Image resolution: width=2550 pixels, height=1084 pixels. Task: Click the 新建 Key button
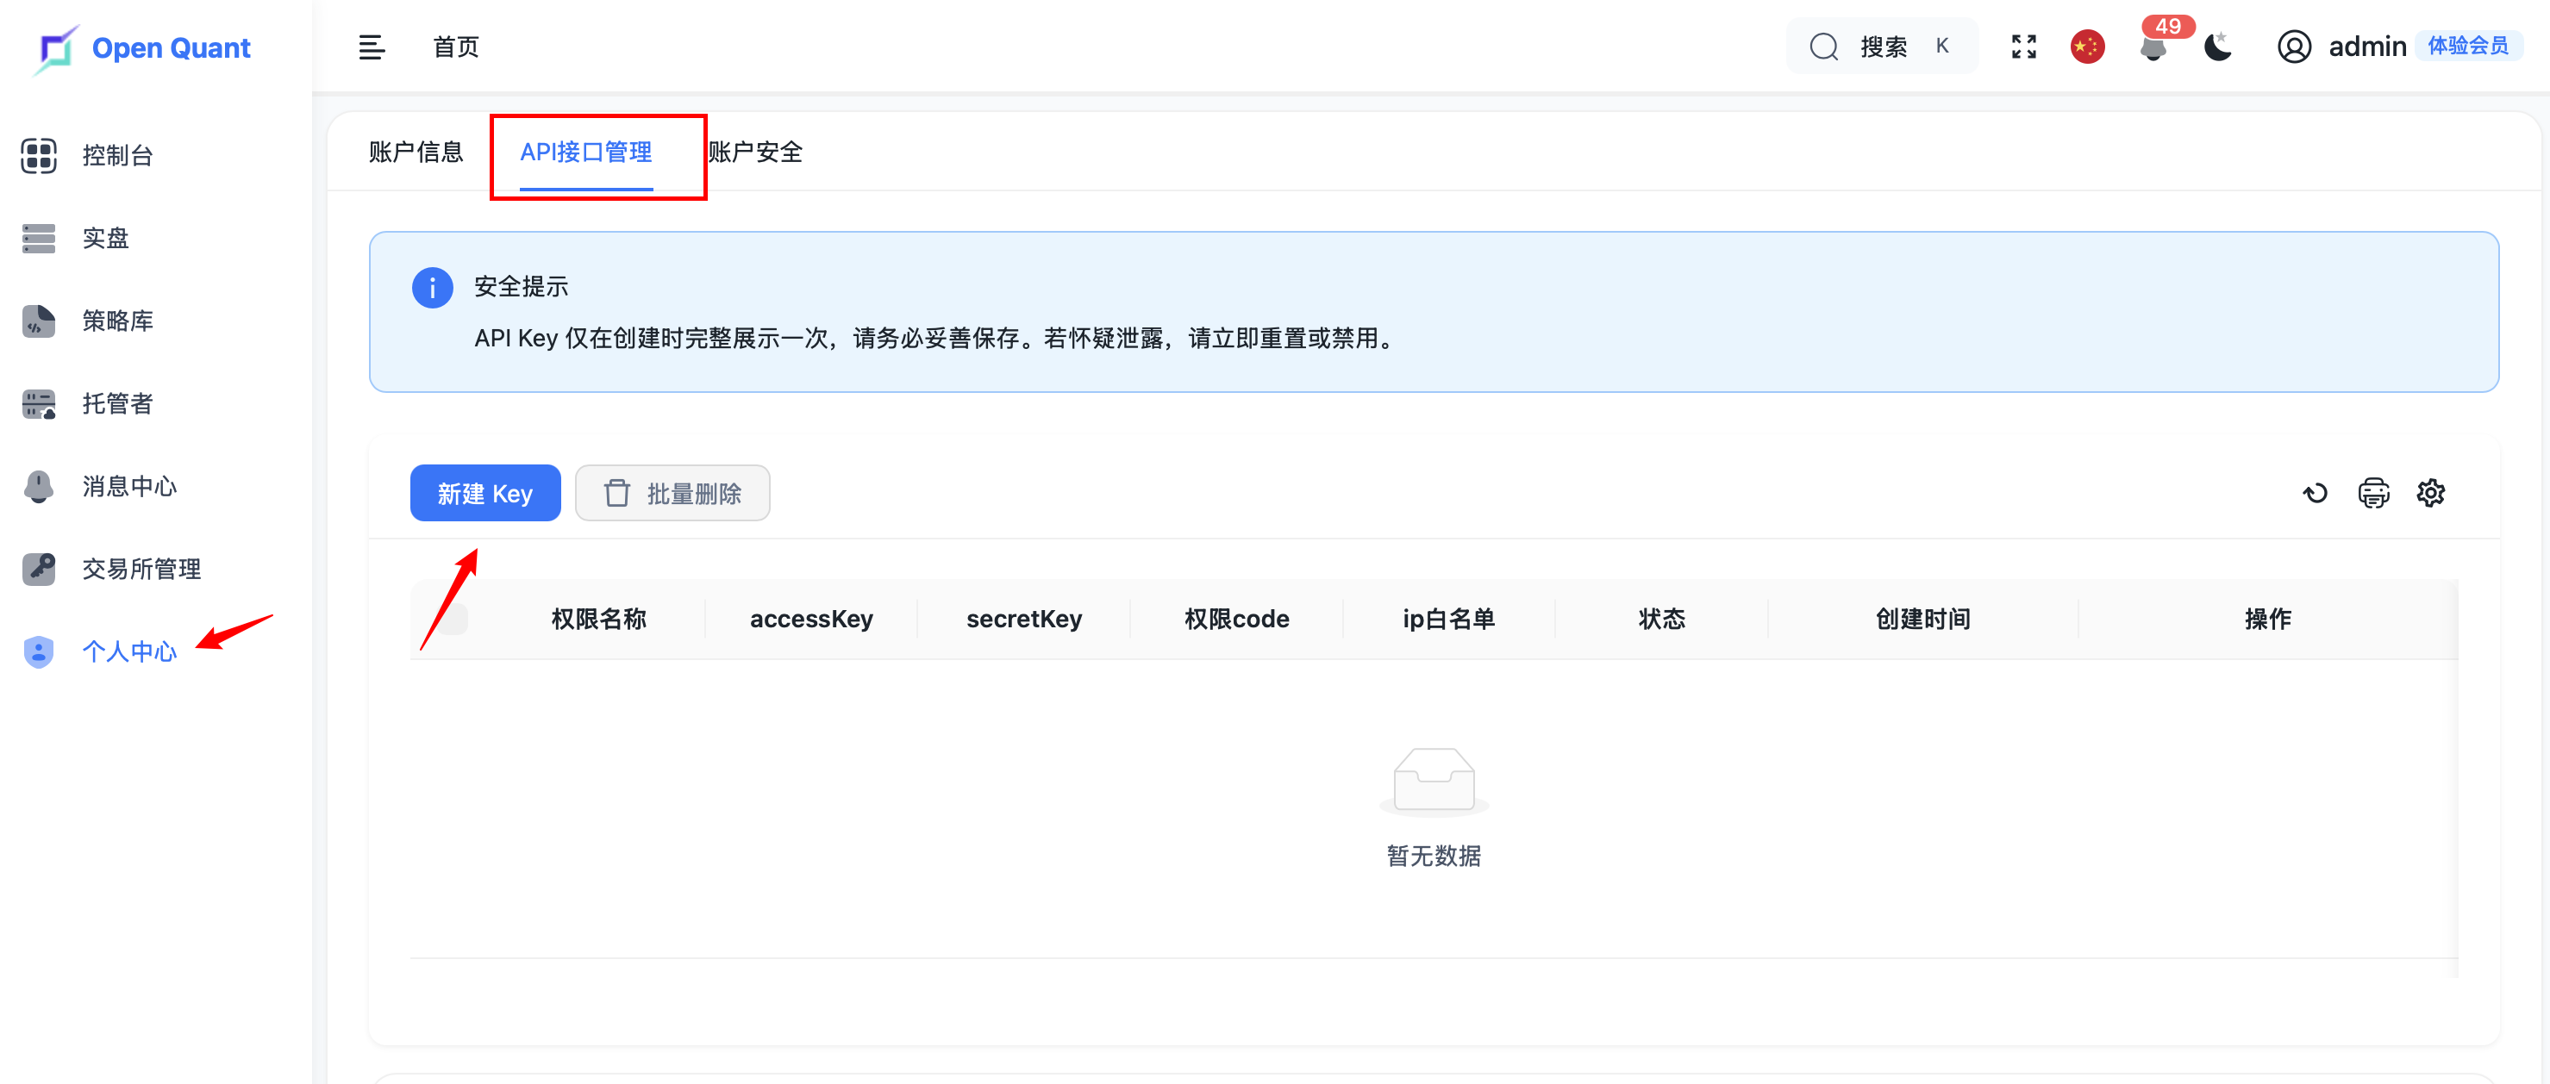(485, 493)
